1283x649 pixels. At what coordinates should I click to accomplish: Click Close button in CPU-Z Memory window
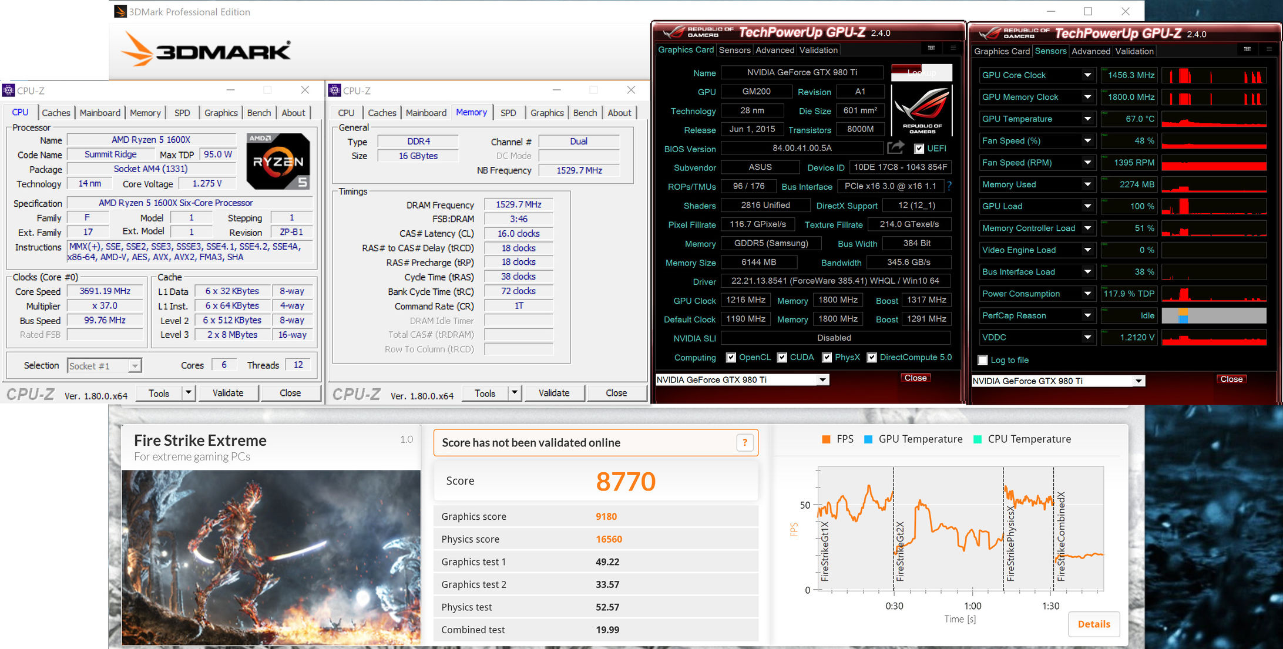coord(616,393)
